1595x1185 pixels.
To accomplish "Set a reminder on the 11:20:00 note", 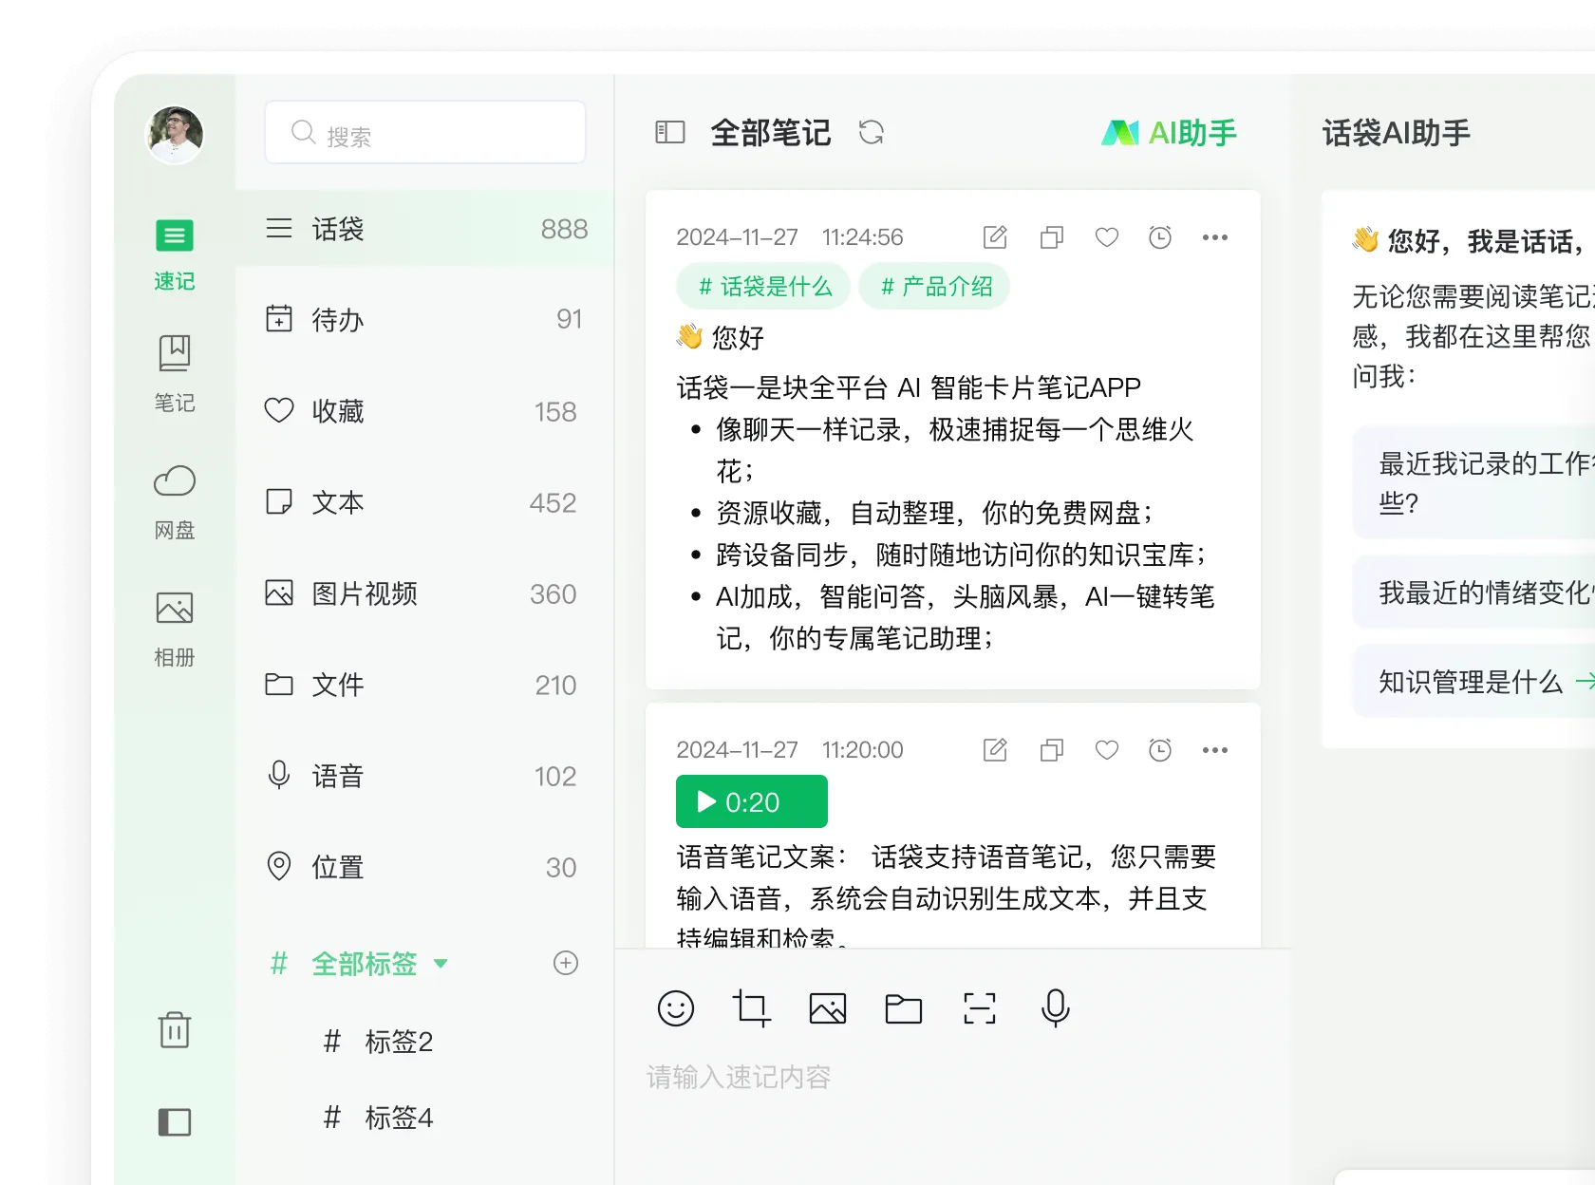I will 1160,749.
